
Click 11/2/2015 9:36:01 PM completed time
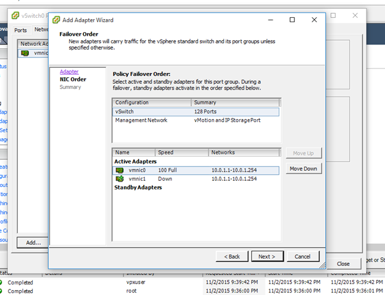(x=357, y=291)
